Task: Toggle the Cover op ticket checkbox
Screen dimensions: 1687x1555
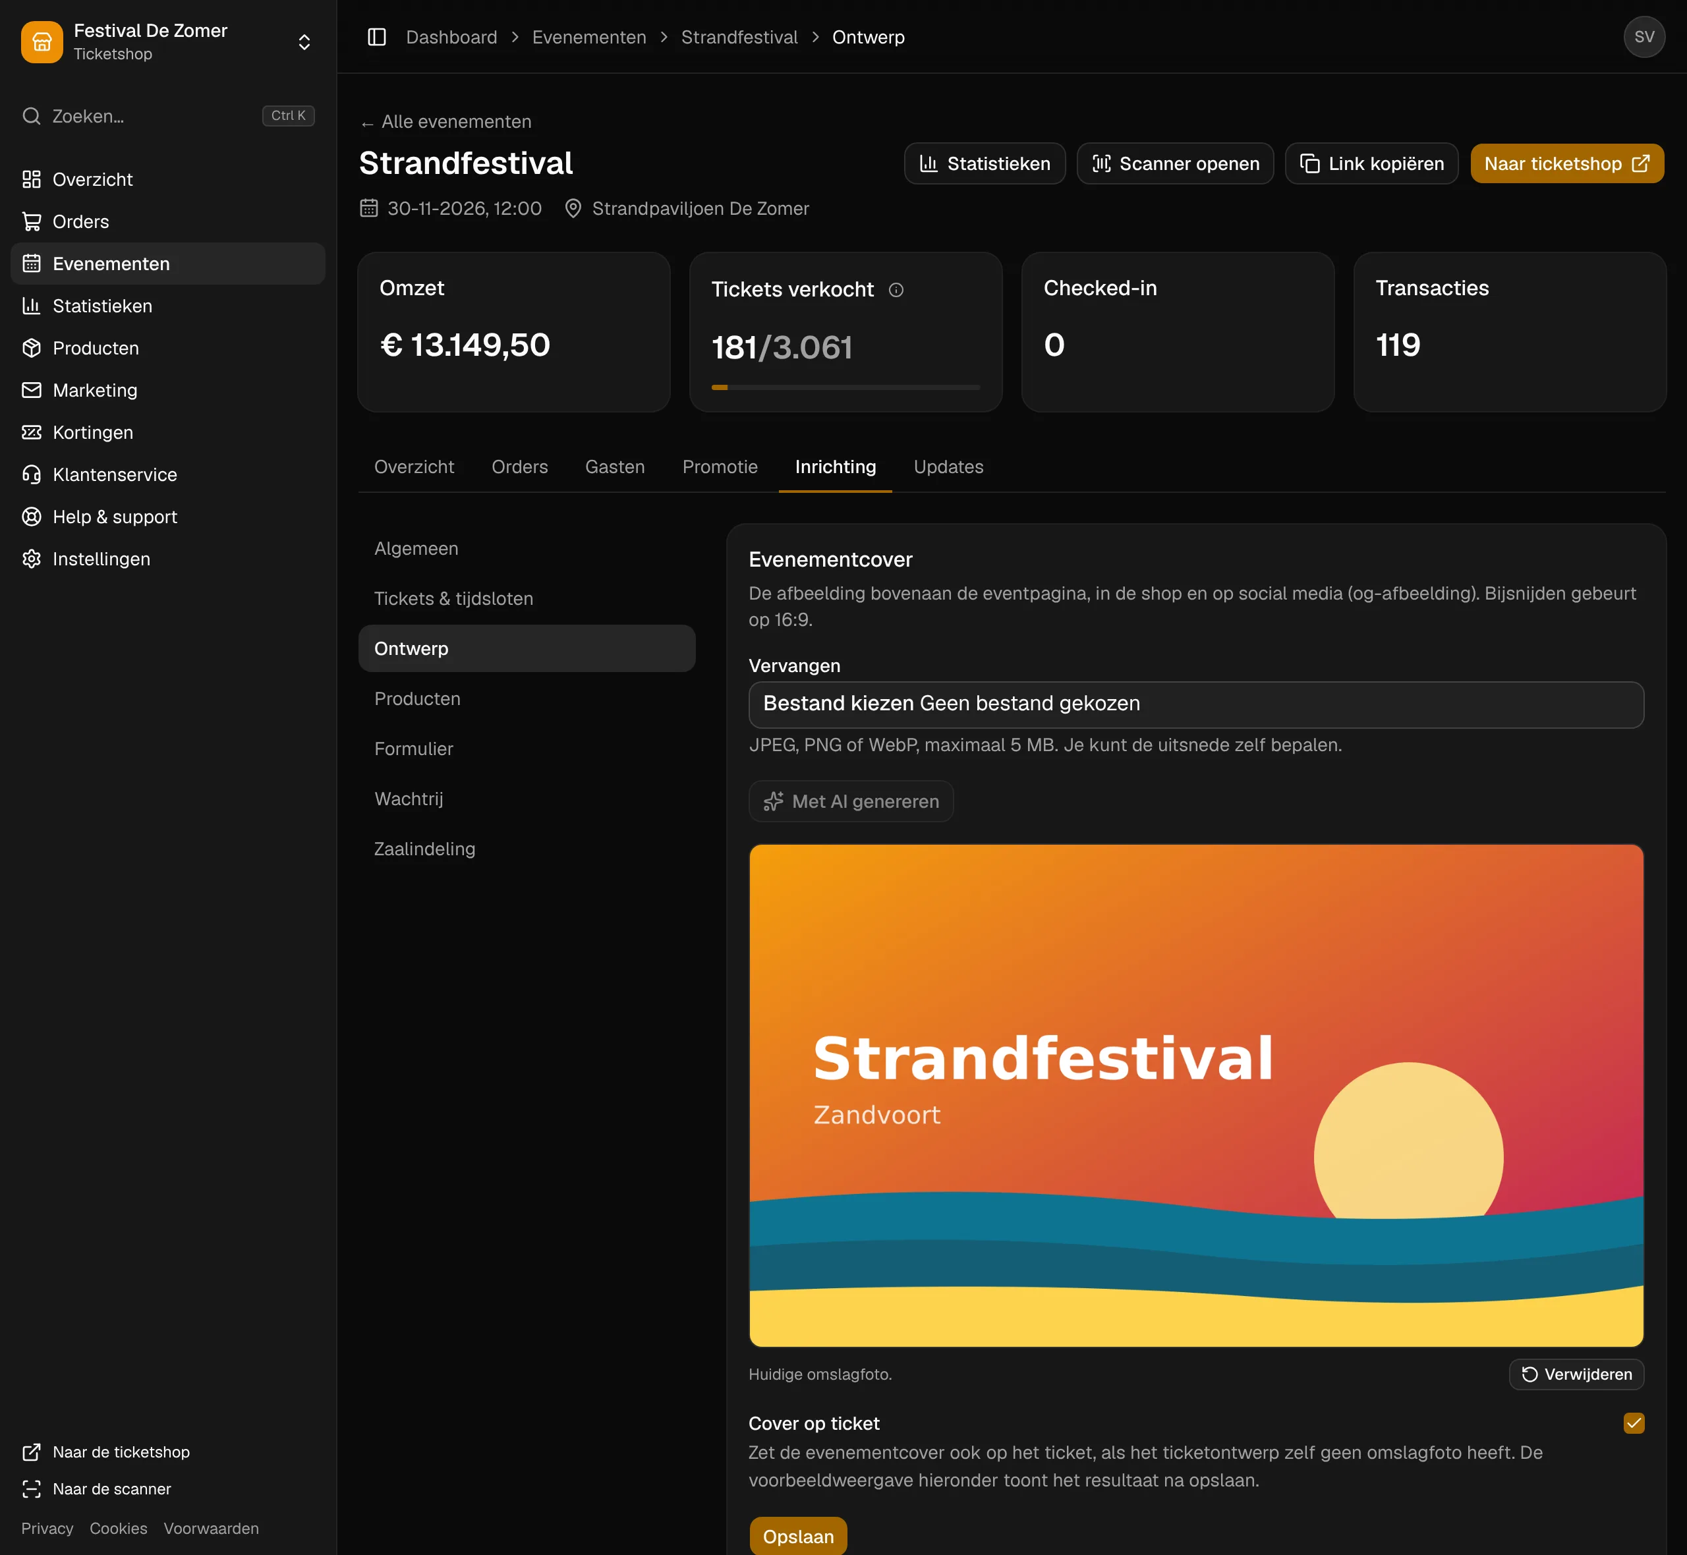Action: [1633, 1423]
